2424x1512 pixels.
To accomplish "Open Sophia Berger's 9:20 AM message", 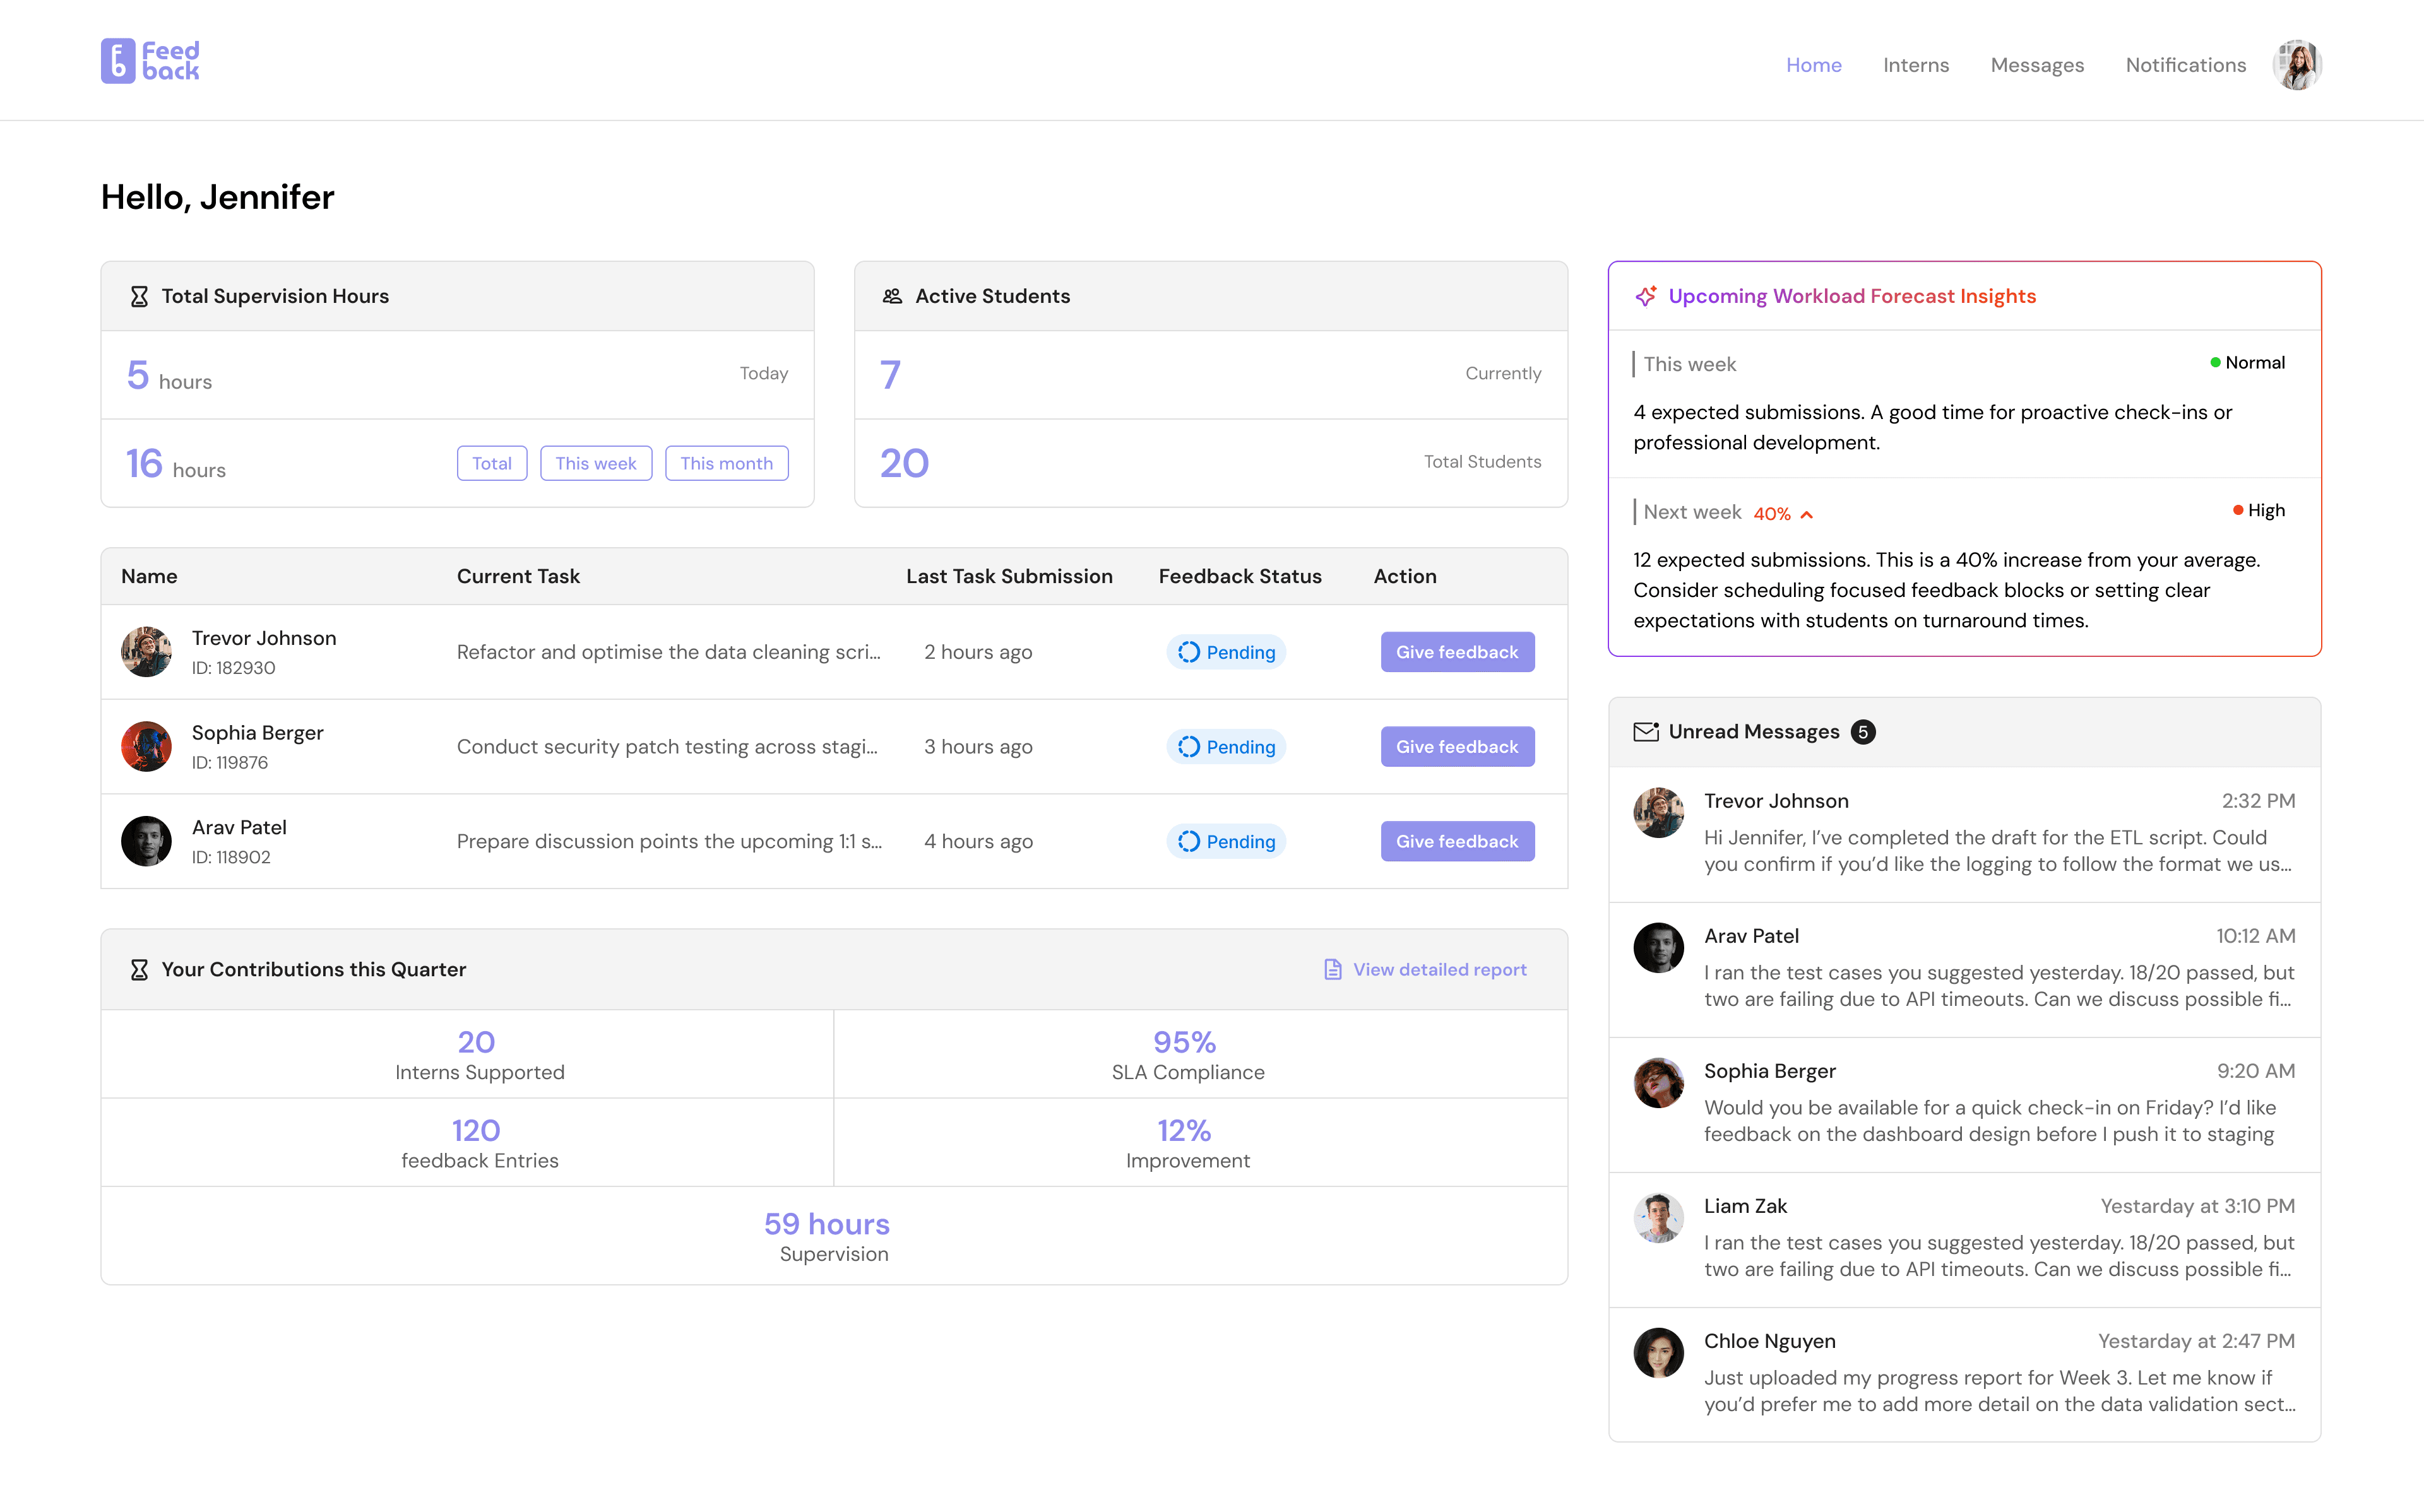I will pos(1964,1105).
